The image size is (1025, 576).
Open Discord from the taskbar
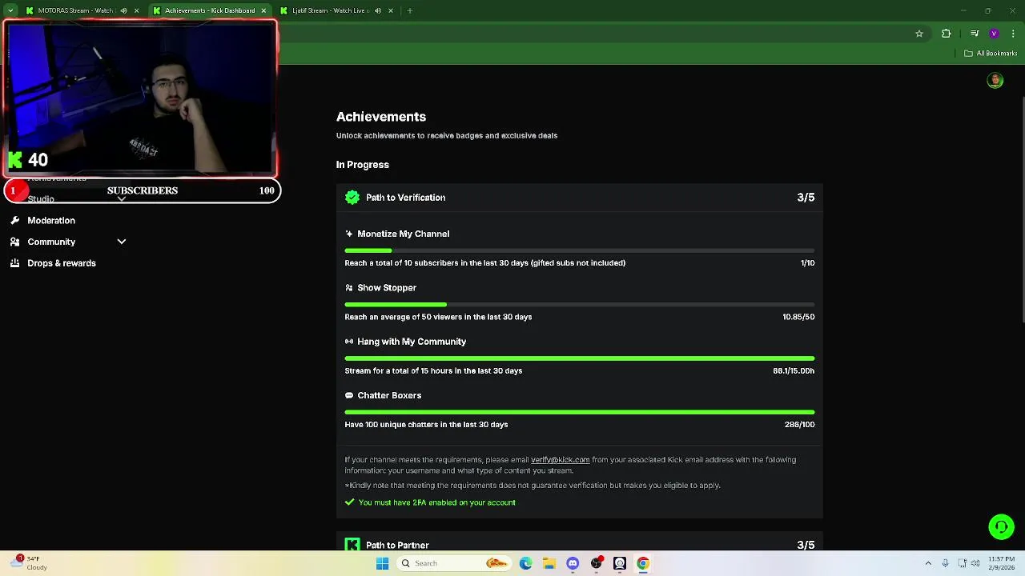pyautogui.click(x=573, y=563)
